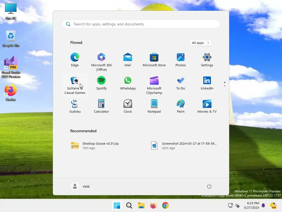Click the Windows Start button on taskbar
The width and height of the screenshot is (282, 212).
click(117, 205)
